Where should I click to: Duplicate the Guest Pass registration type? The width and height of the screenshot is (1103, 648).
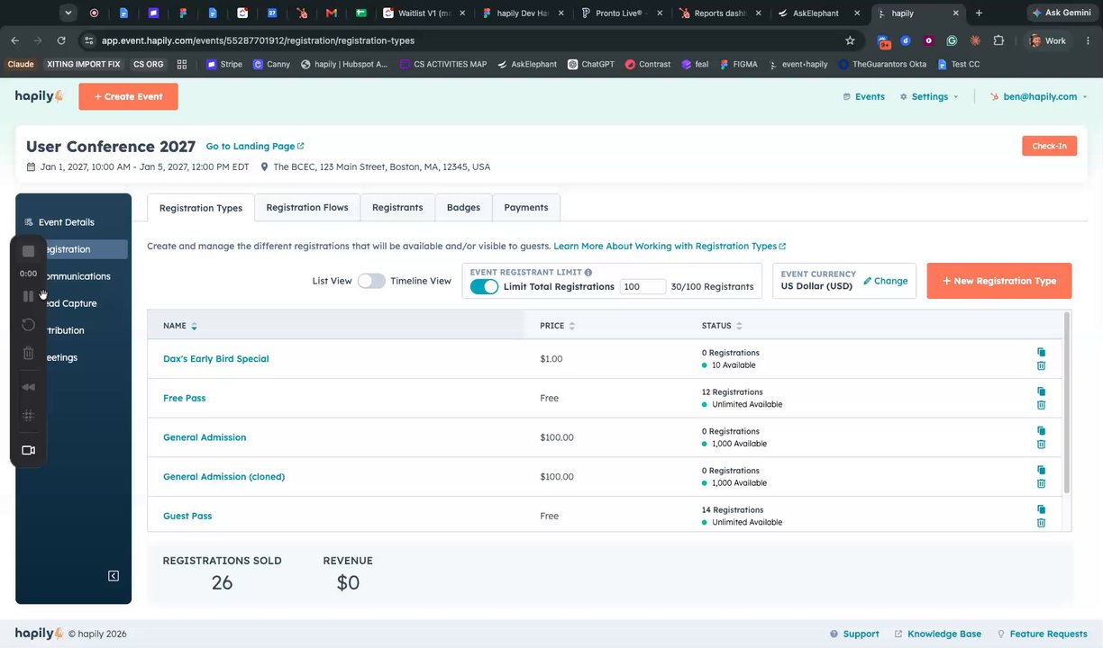1041,509
